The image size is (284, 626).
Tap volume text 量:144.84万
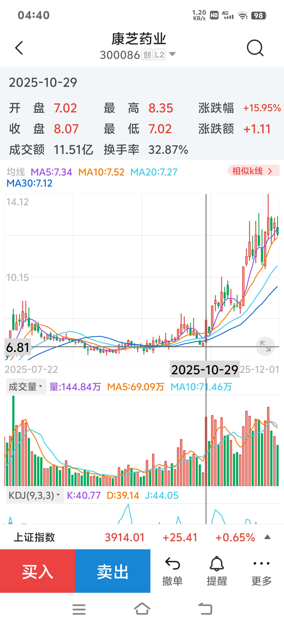(x=75, y=387)
